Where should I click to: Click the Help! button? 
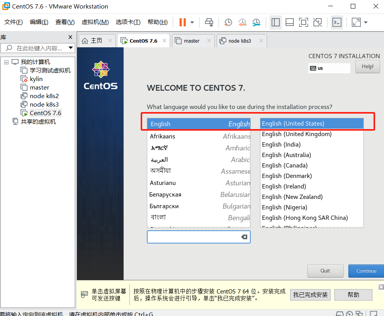367,67
